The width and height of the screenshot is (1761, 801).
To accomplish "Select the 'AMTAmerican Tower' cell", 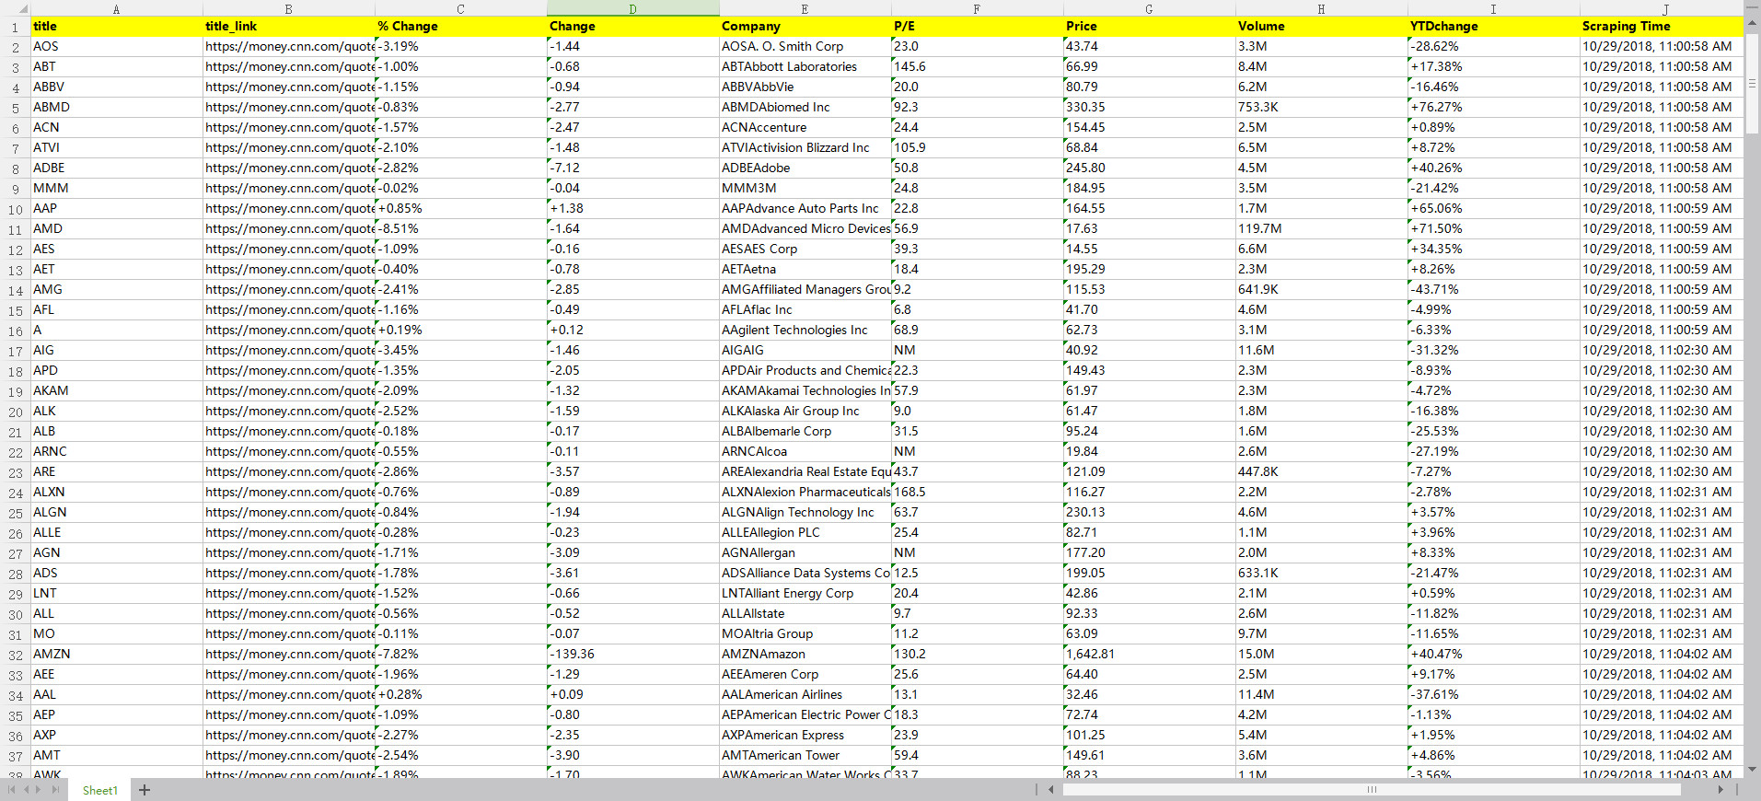I will coord(805,756).
